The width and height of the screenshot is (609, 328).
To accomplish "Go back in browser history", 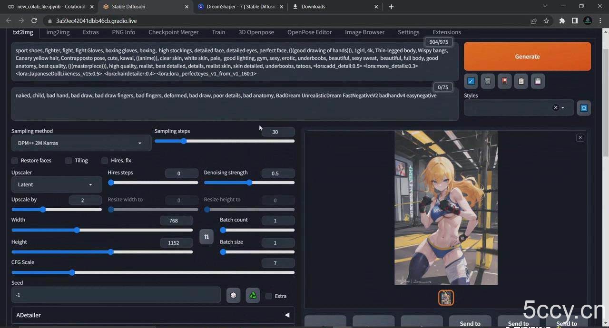I will (x=9, y=21).
